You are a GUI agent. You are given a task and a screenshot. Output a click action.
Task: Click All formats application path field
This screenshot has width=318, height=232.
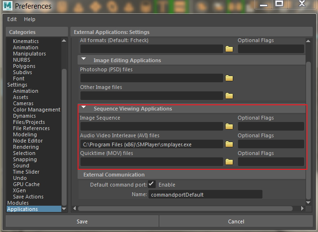pyautogui.click(x=152, y=49)
